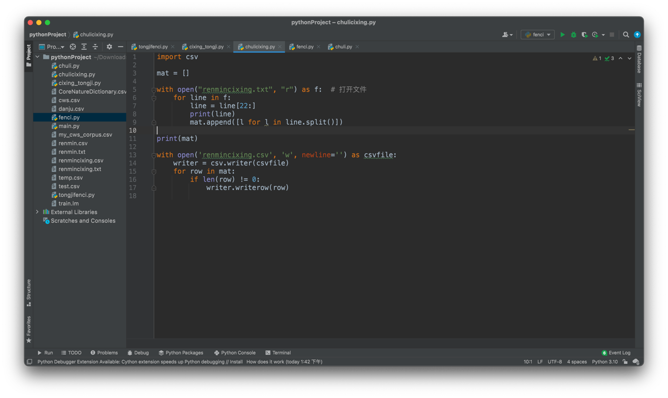The width and height of the screenshot is (668, 398).
Task: Fold the with open block on line 13
Action: [154, 155]
